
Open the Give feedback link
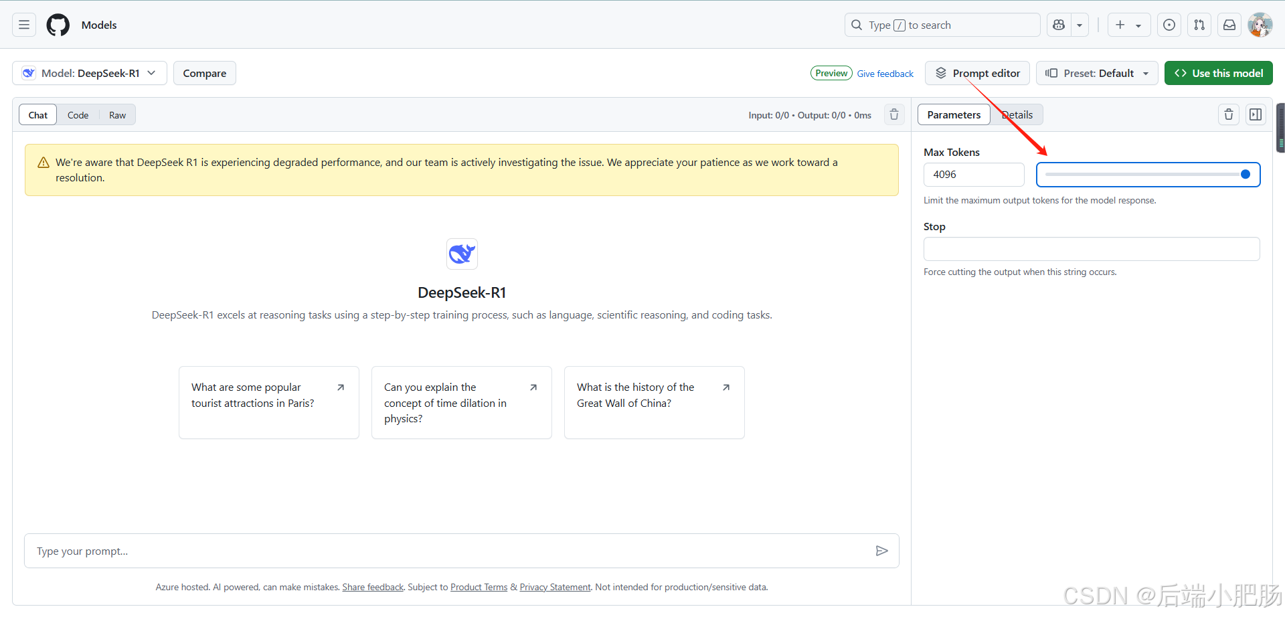pos(885,74)
